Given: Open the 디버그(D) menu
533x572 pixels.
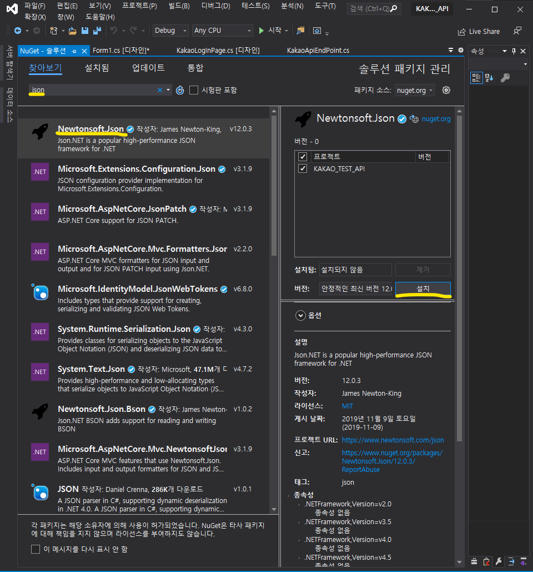Looking at the screenshot, I should (215, 6).
